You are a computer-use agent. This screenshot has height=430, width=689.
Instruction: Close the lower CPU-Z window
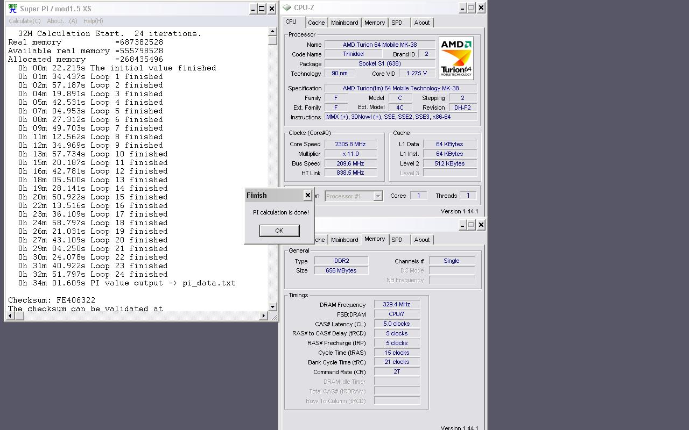coord(481,225)
